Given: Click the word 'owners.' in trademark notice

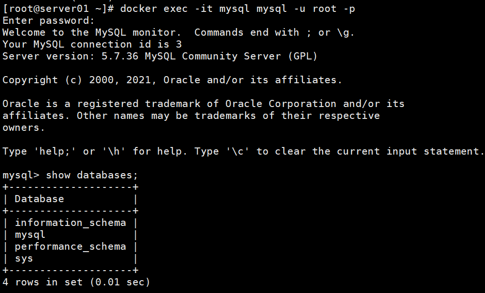Looking at the screenshot, I should click(x=24, y=127).
